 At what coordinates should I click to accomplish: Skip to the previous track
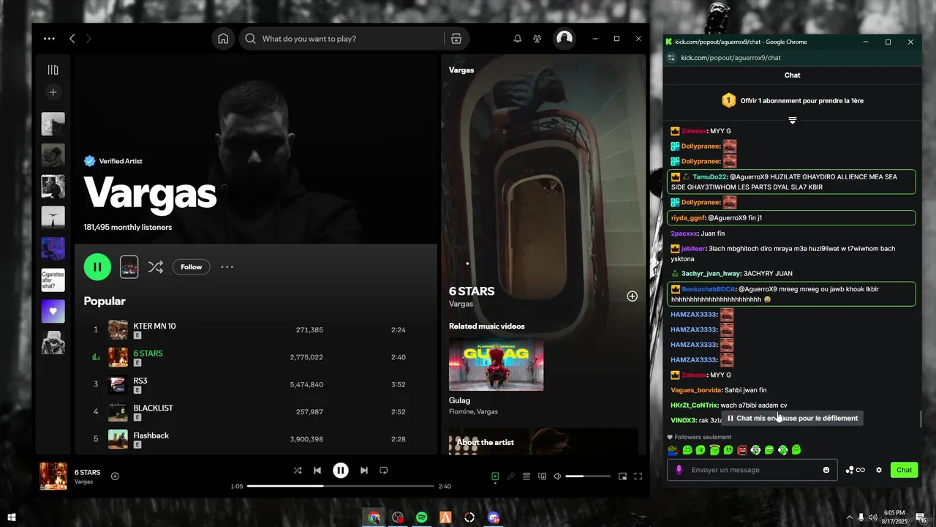coord(317,471)
